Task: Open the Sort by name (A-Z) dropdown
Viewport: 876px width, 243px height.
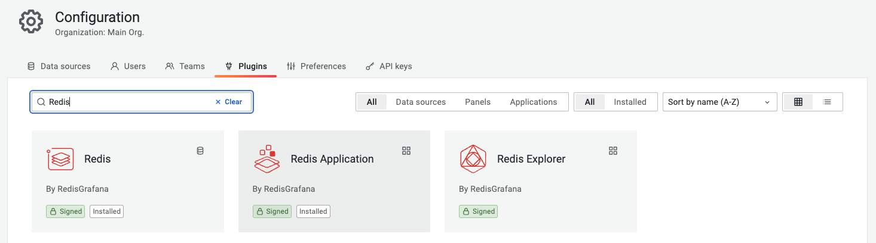Action: [x=719, y=102]
